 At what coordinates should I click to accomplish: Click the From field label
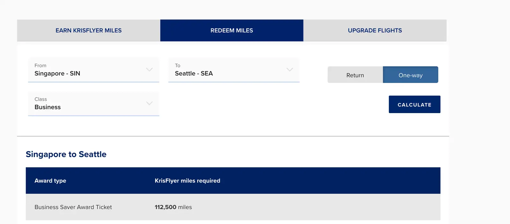point(40,65)
